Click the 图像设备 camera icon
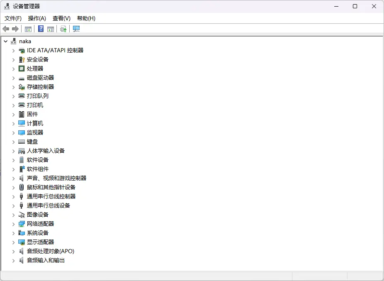The height and width of the screenshot is (281, 384). point(22,215)
